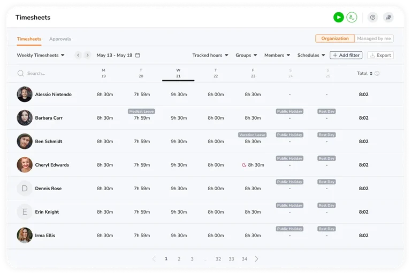Click the Export button
The image size is (411, 275).
(380, 55)
